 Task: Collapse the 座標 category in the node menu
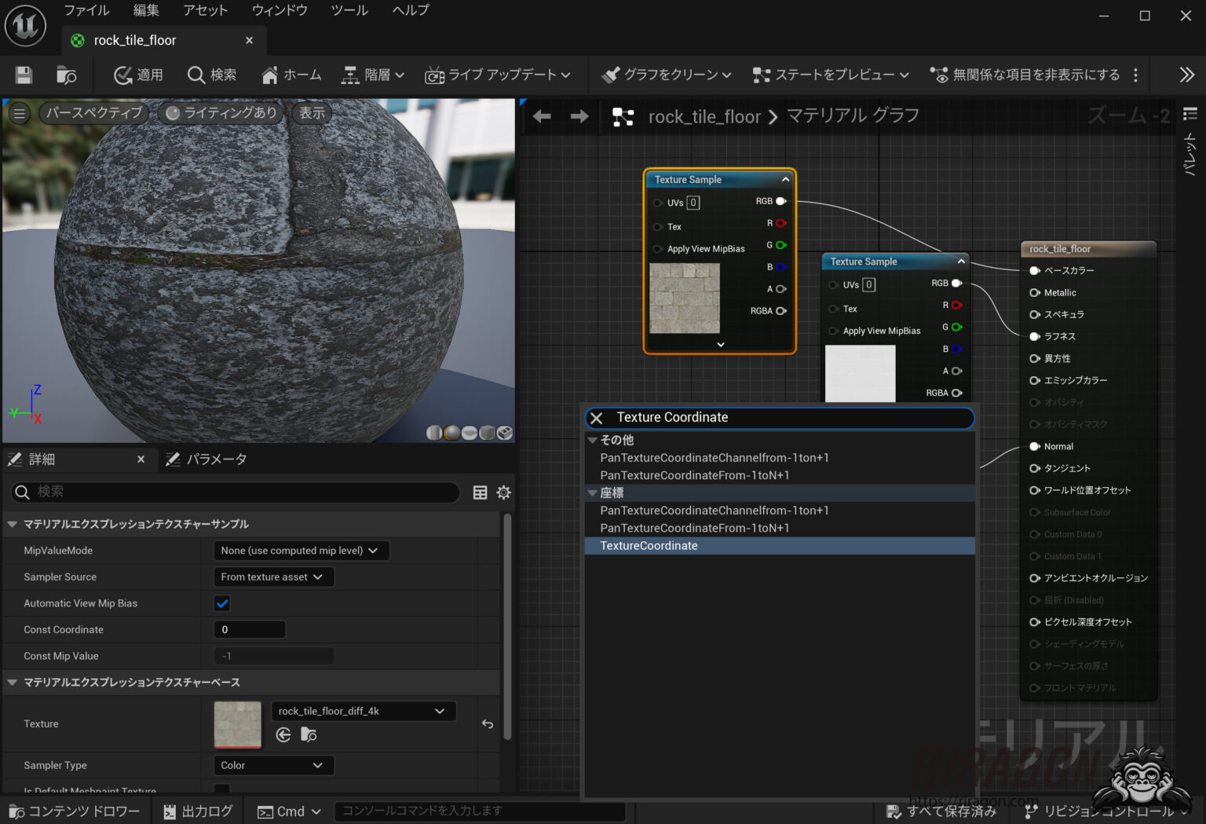pyautogui.click(x=593, y=493)
